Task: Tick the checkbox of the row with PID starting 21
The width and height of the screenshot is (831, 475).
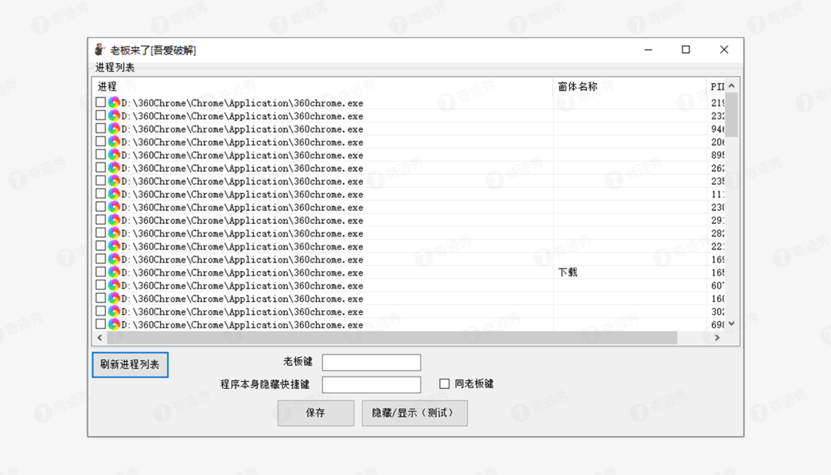Action: 101,102
